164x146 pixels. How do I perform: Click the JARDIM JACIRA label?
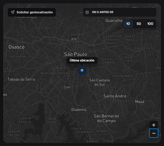point(14,133)
